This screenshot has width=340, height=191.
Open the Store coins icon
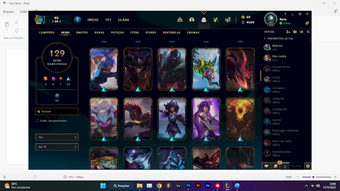coord(228,20)
